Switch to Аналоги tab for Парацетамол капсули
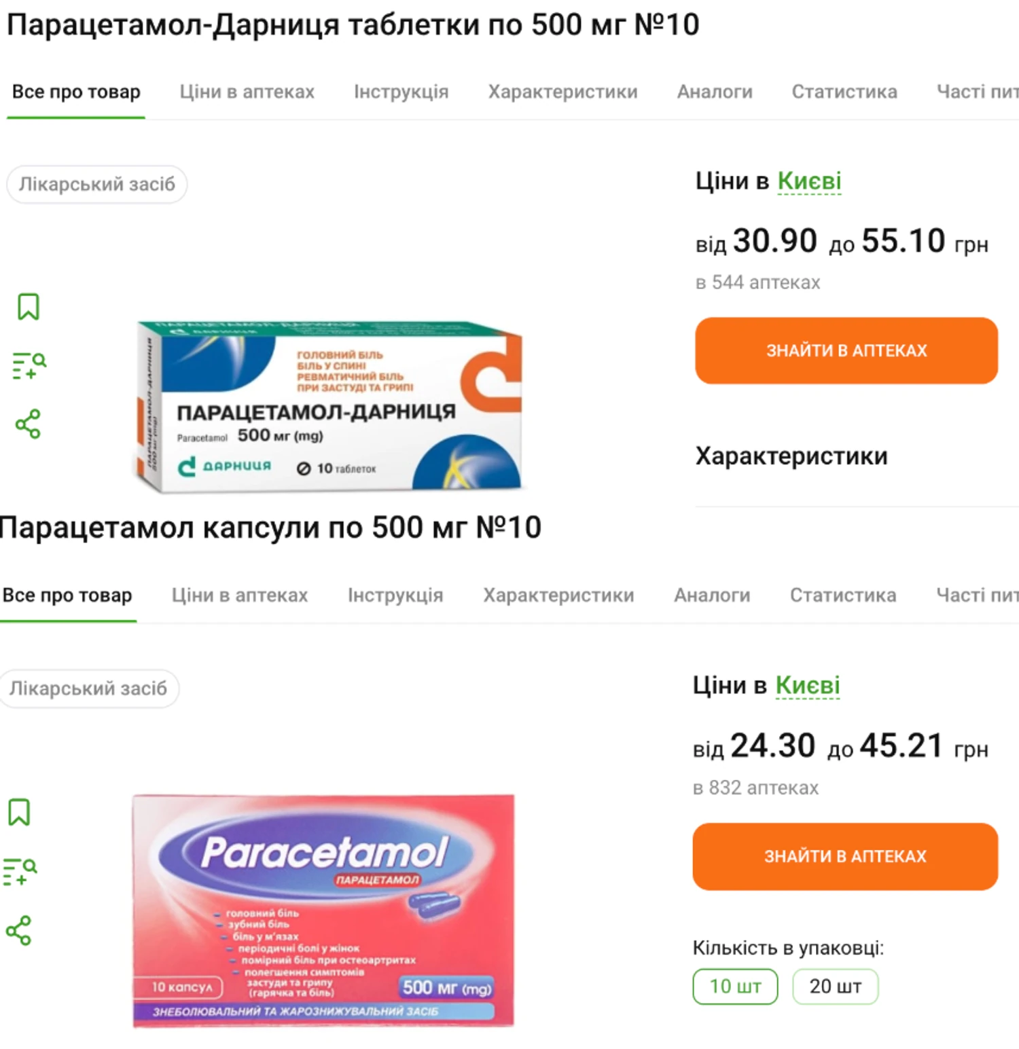Viewport: 1019px width, 1049px height. click(x=712, y=595)
